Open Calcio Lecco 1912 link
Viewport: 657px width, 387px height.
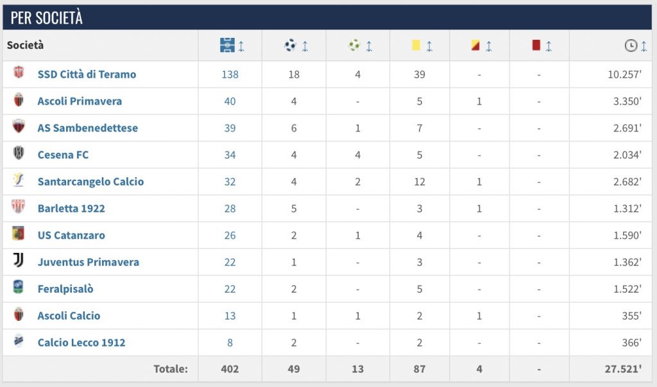pyautogui.click(x=81, y=343)
